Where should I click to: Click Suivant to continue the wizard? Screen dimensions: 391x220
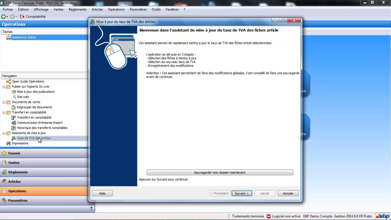pos(242,193)
